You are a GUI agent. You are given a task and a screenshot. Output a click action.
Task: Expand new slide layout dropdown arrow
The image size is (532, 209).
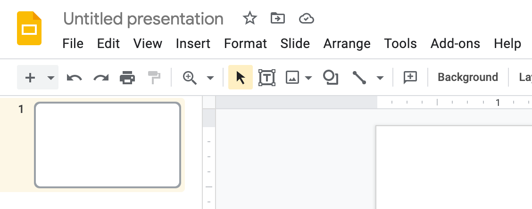[51, 78]
